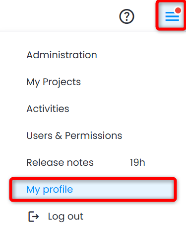Select Users & Permissions
This screenshot has width=186, height=236.
(74, 135)
